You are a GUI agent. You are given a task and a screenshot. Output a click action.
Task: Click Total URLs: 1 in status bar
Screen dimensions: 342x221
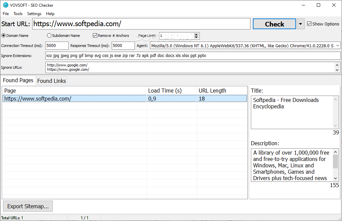12,218
